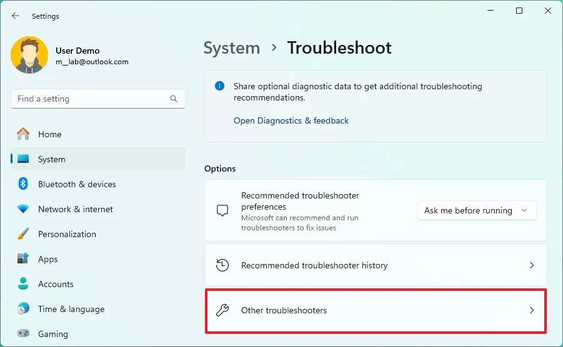Open the Personalization category label
The image size is (563, 347).
67,234
